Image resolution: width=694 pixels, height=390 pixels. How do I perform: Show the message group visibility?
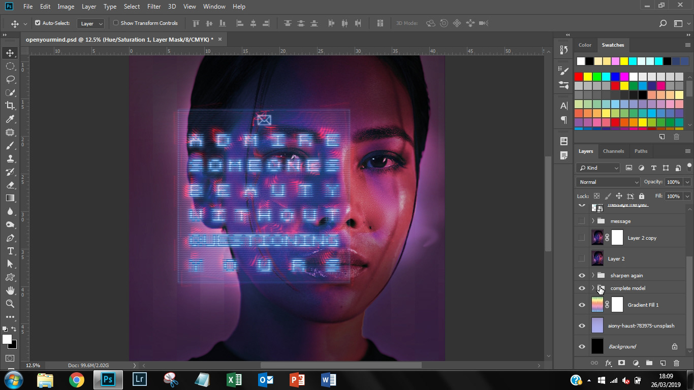tap(582, 221)
